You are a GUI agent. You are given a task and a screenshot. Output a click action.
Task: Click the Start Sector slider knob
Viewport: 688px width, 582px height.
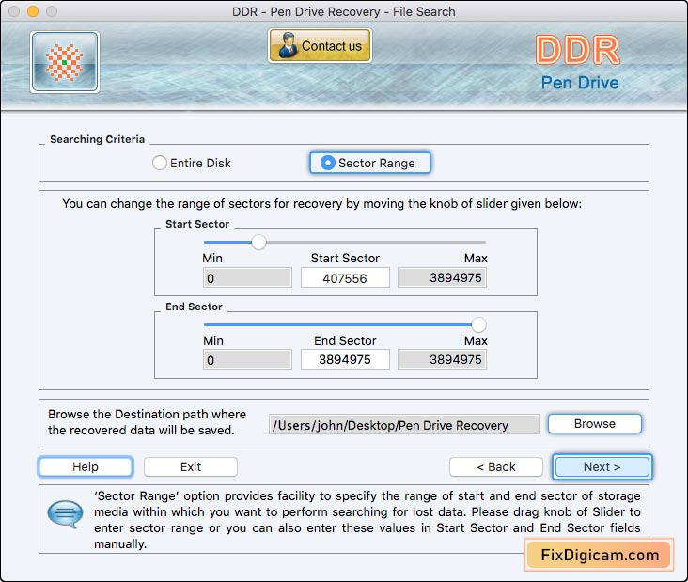[258, 242]
